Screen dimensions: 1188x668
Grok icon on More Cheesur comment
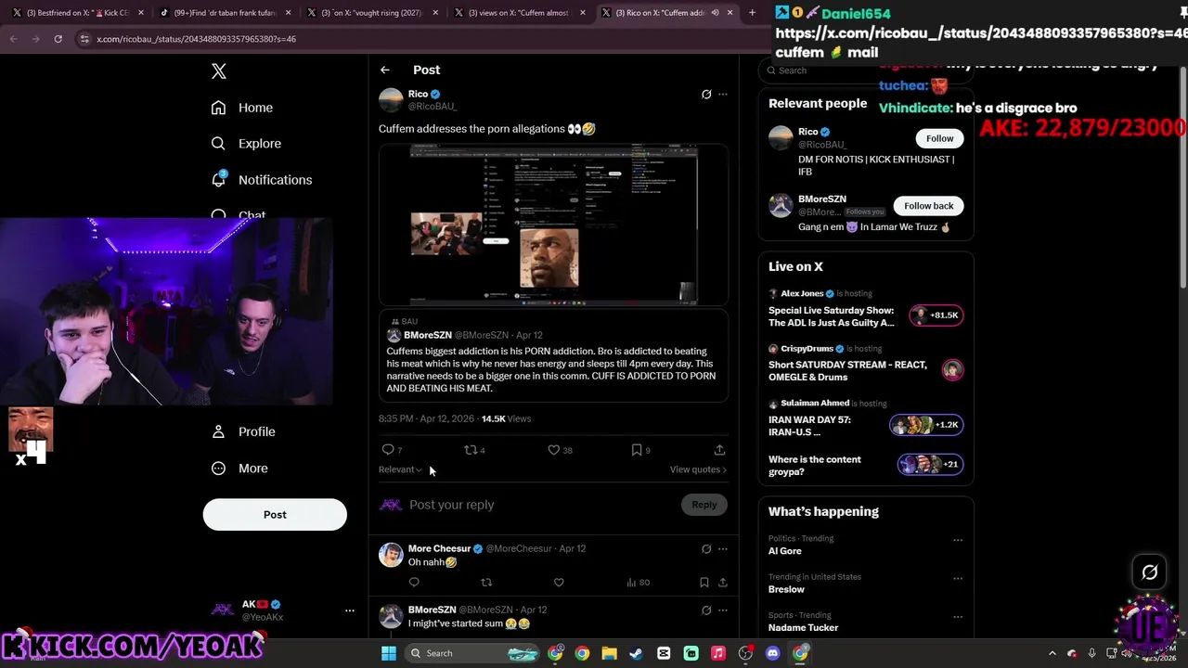pyautogui.click(x=706, y=548)
